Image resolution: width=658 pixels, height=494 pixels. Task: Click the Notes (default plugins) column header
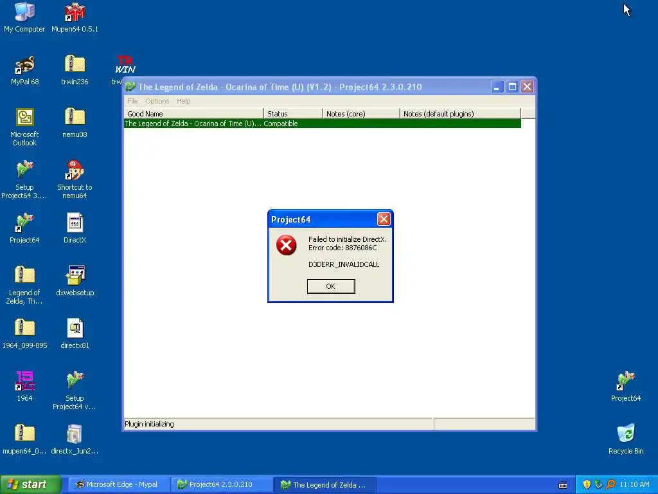point(460,113)
